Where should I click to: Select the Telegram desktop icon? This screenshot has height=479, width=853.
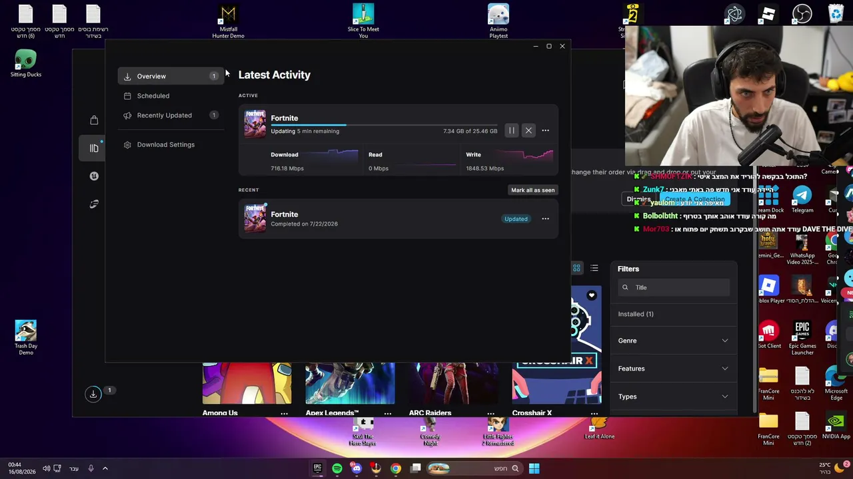point(802,199)
